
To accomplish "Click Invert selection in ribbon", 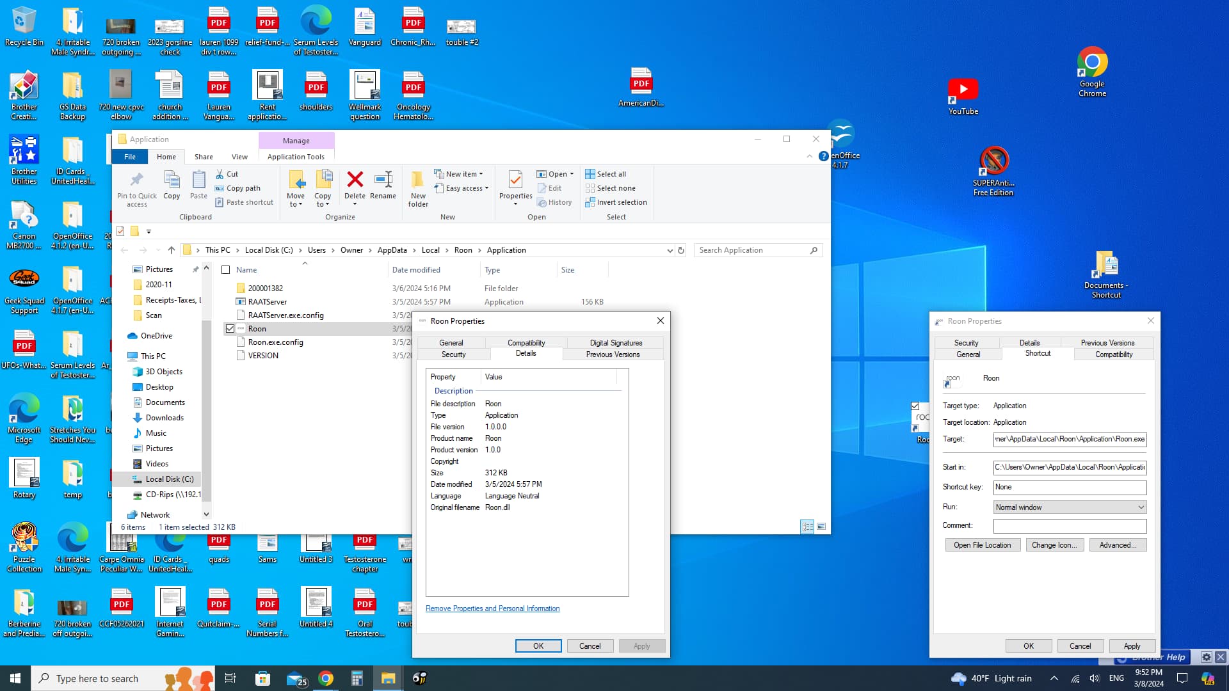I will pos(616,202).
